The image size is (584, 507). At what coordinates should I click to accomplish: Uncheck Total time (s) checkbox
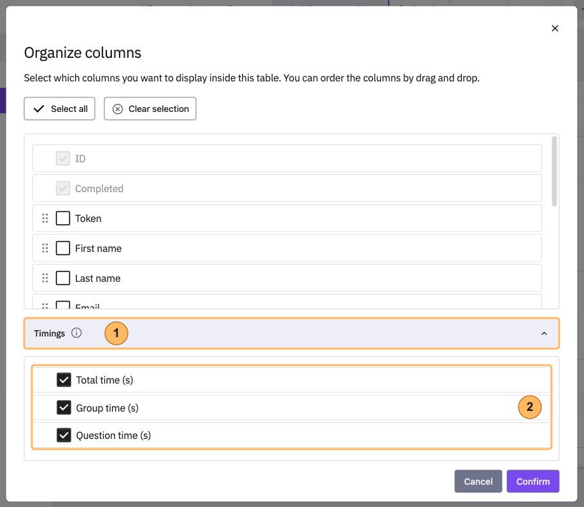pyautogui.click(x=64, y=380)
